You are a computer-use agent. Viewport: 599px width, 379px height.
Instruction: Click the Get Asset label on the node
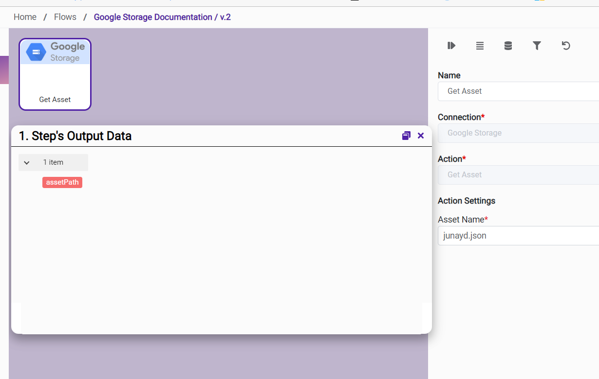point(55,100)
